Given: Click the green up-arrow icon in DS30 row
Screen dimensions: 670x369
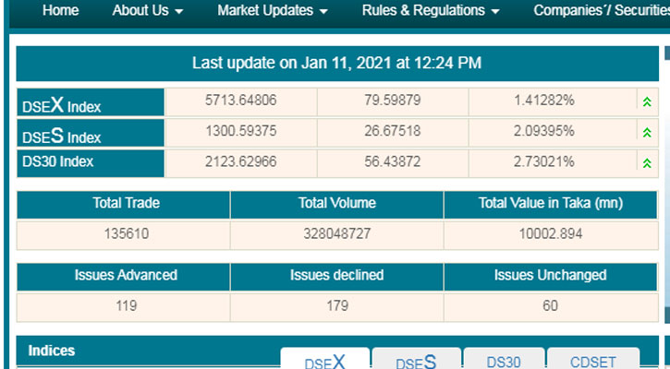Looking at the screenshot, I should point(647,163).
